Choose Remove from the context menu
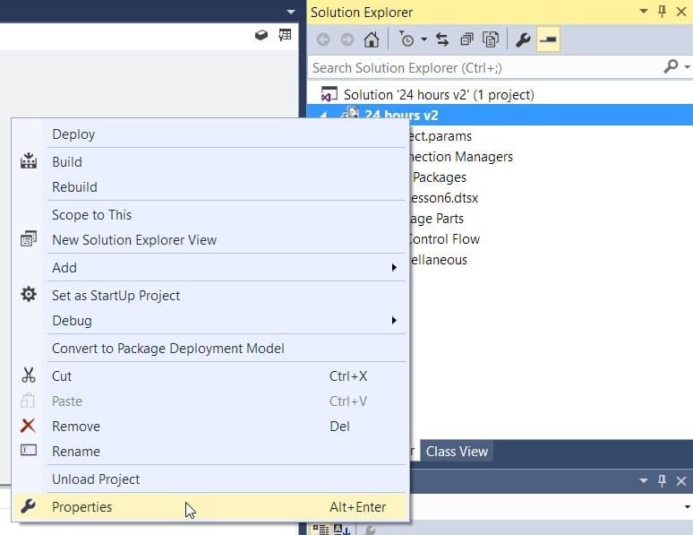Screen dimensions: 693x535 tap(210, 427)
